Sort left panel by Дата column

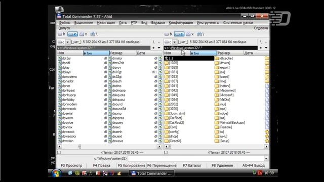[x=148, y=53]
